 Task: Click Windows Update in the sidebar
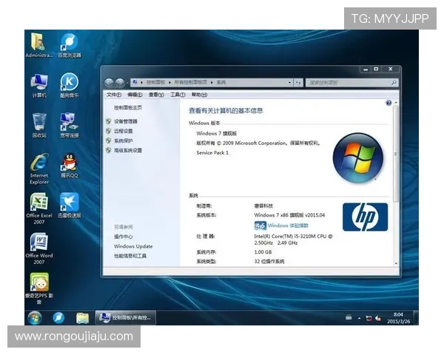(133, 246)
